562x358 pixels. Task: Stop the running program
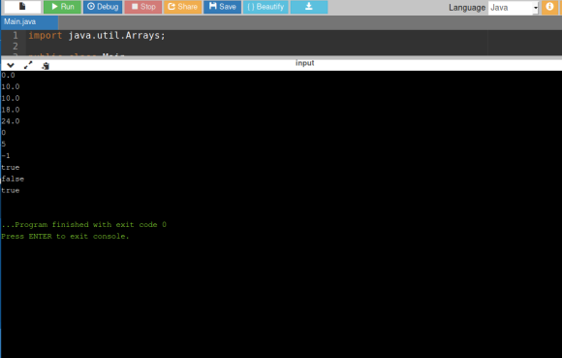(143, 7)
